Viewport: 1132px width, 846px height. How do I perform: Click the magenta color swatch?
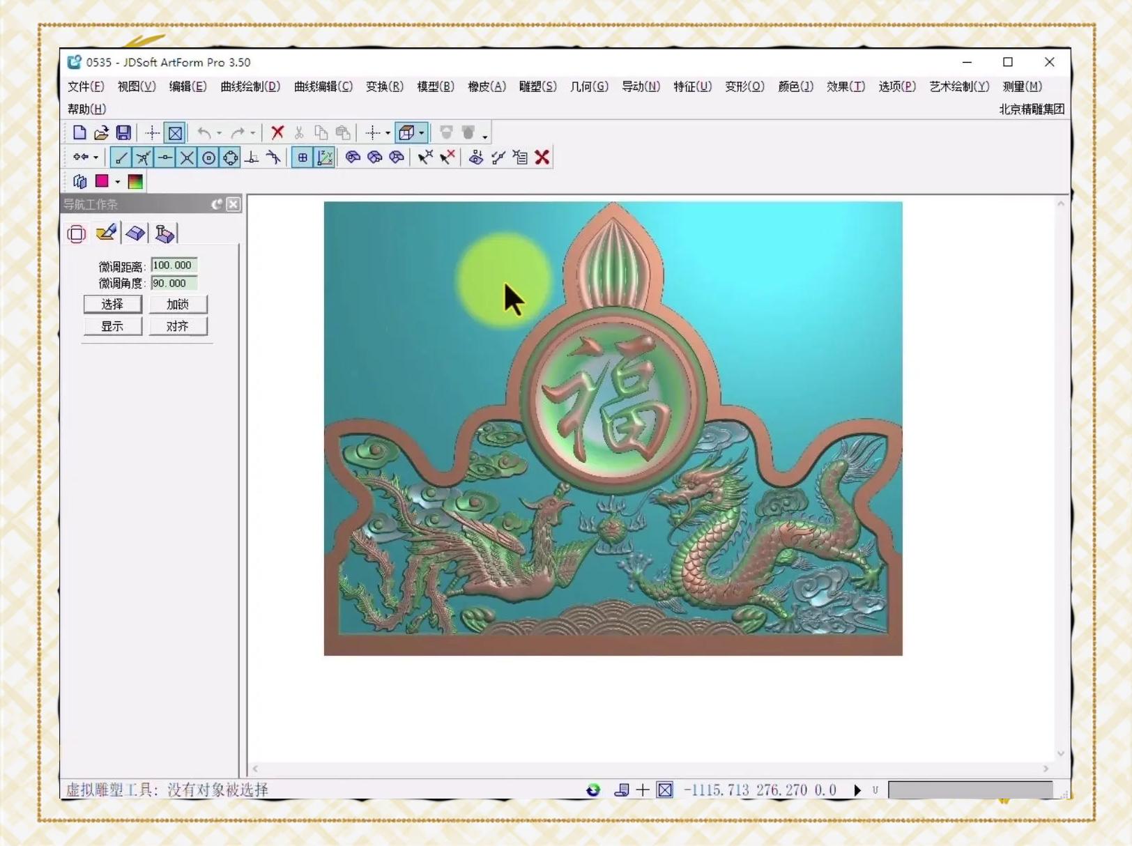click(102, 181)
